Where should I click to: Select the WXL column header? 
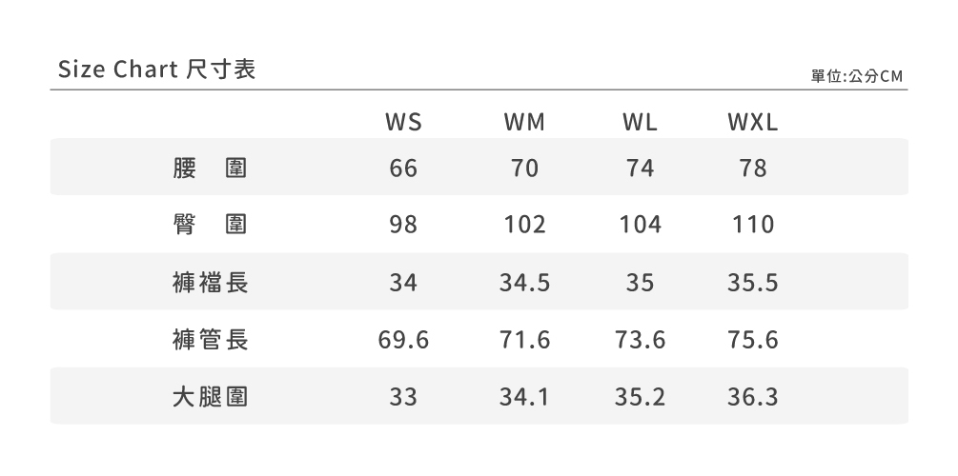[x=752, y=123]
